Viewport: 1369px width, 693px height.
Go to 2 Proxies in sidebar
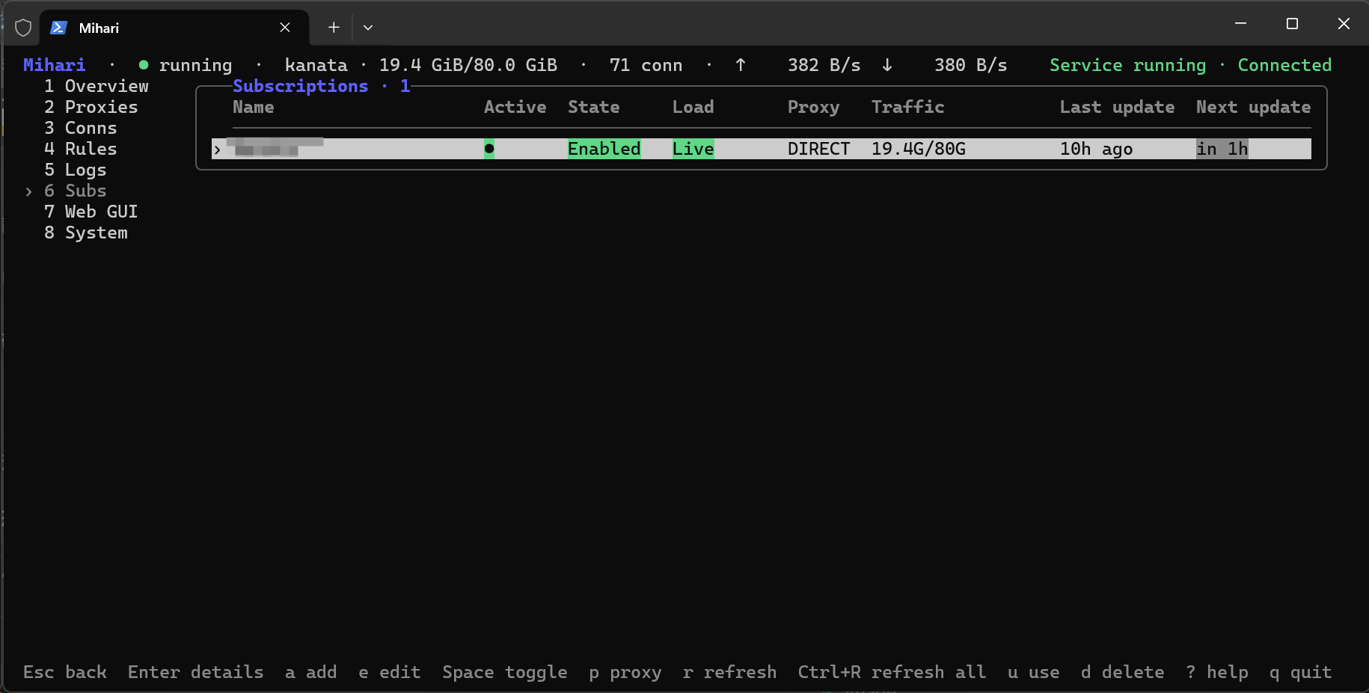point(91,107)
